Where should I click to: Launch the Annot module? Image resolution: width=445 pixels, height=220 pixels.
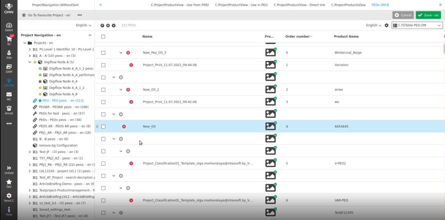(9, 110)
